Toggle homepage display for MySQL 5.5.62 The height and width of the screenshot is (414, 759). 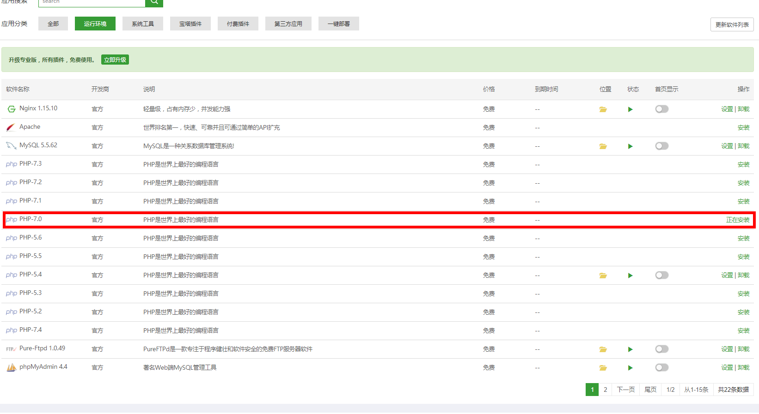(x=662, y=146)
